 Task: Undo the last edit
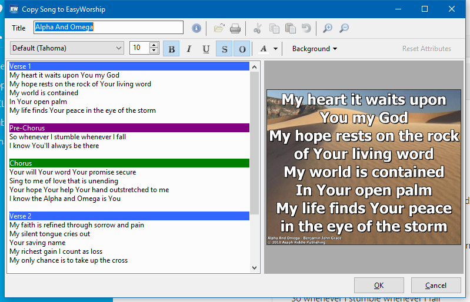pyautogui.click(x=306, y=28)
